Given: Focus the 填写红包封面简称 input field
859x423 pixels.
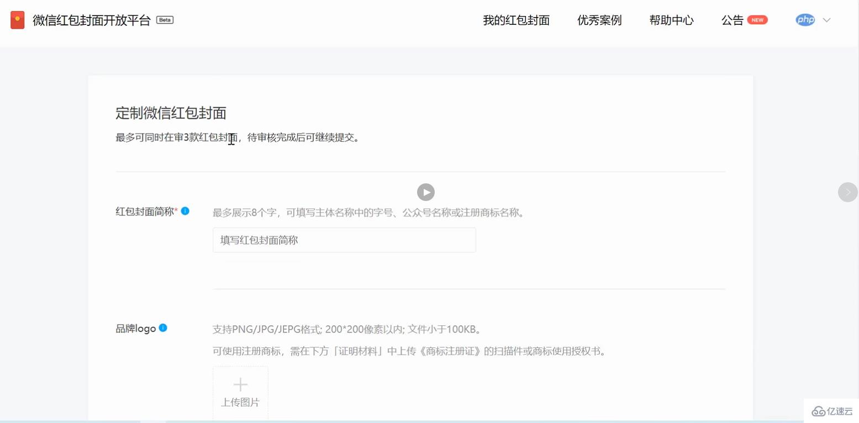Looking at the screenshot, I should tap(344, 240).
